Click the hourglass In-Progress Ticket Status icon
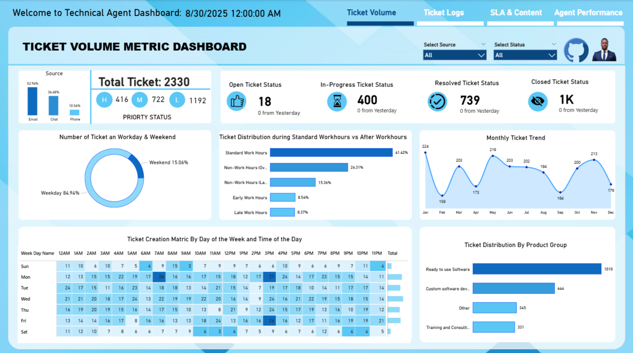Viewport: 633px width, 353px height. [337, 101]
